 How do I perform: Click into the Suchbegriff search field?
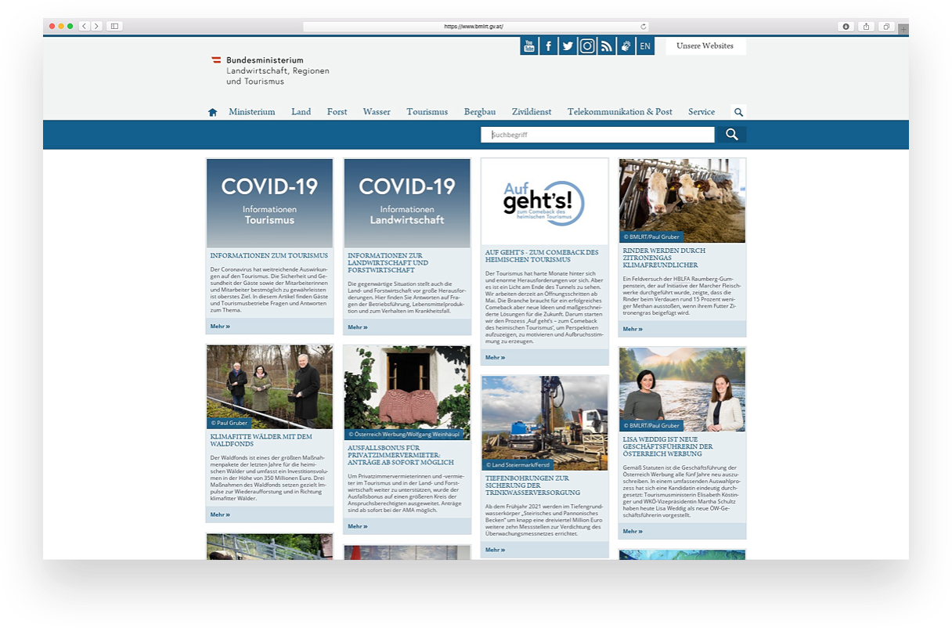[597, 135]
